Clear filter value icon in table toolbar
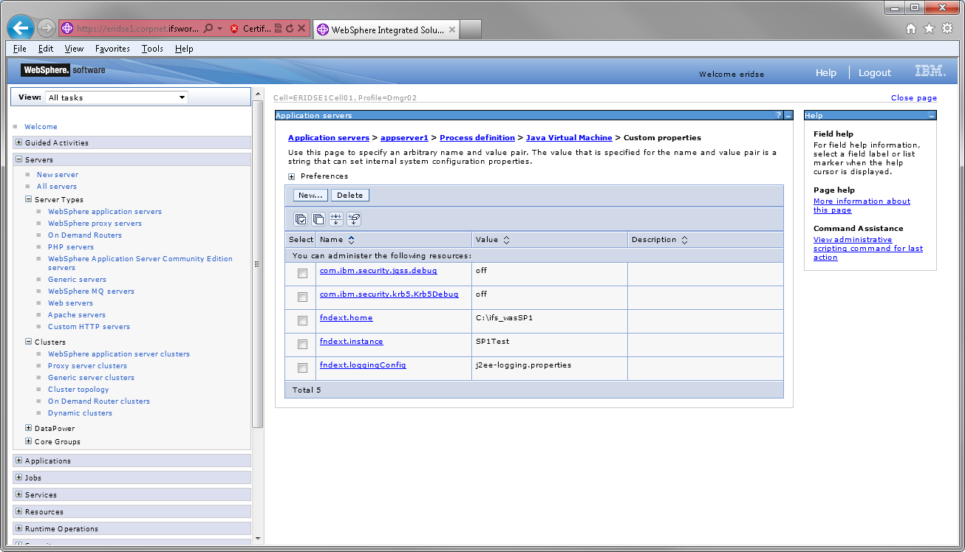This screenshot has height=552, width=965. click(354, 219)
